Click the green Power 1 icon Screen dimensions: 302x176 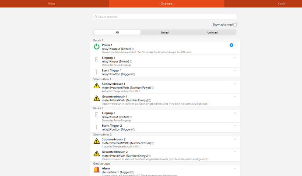97,46
